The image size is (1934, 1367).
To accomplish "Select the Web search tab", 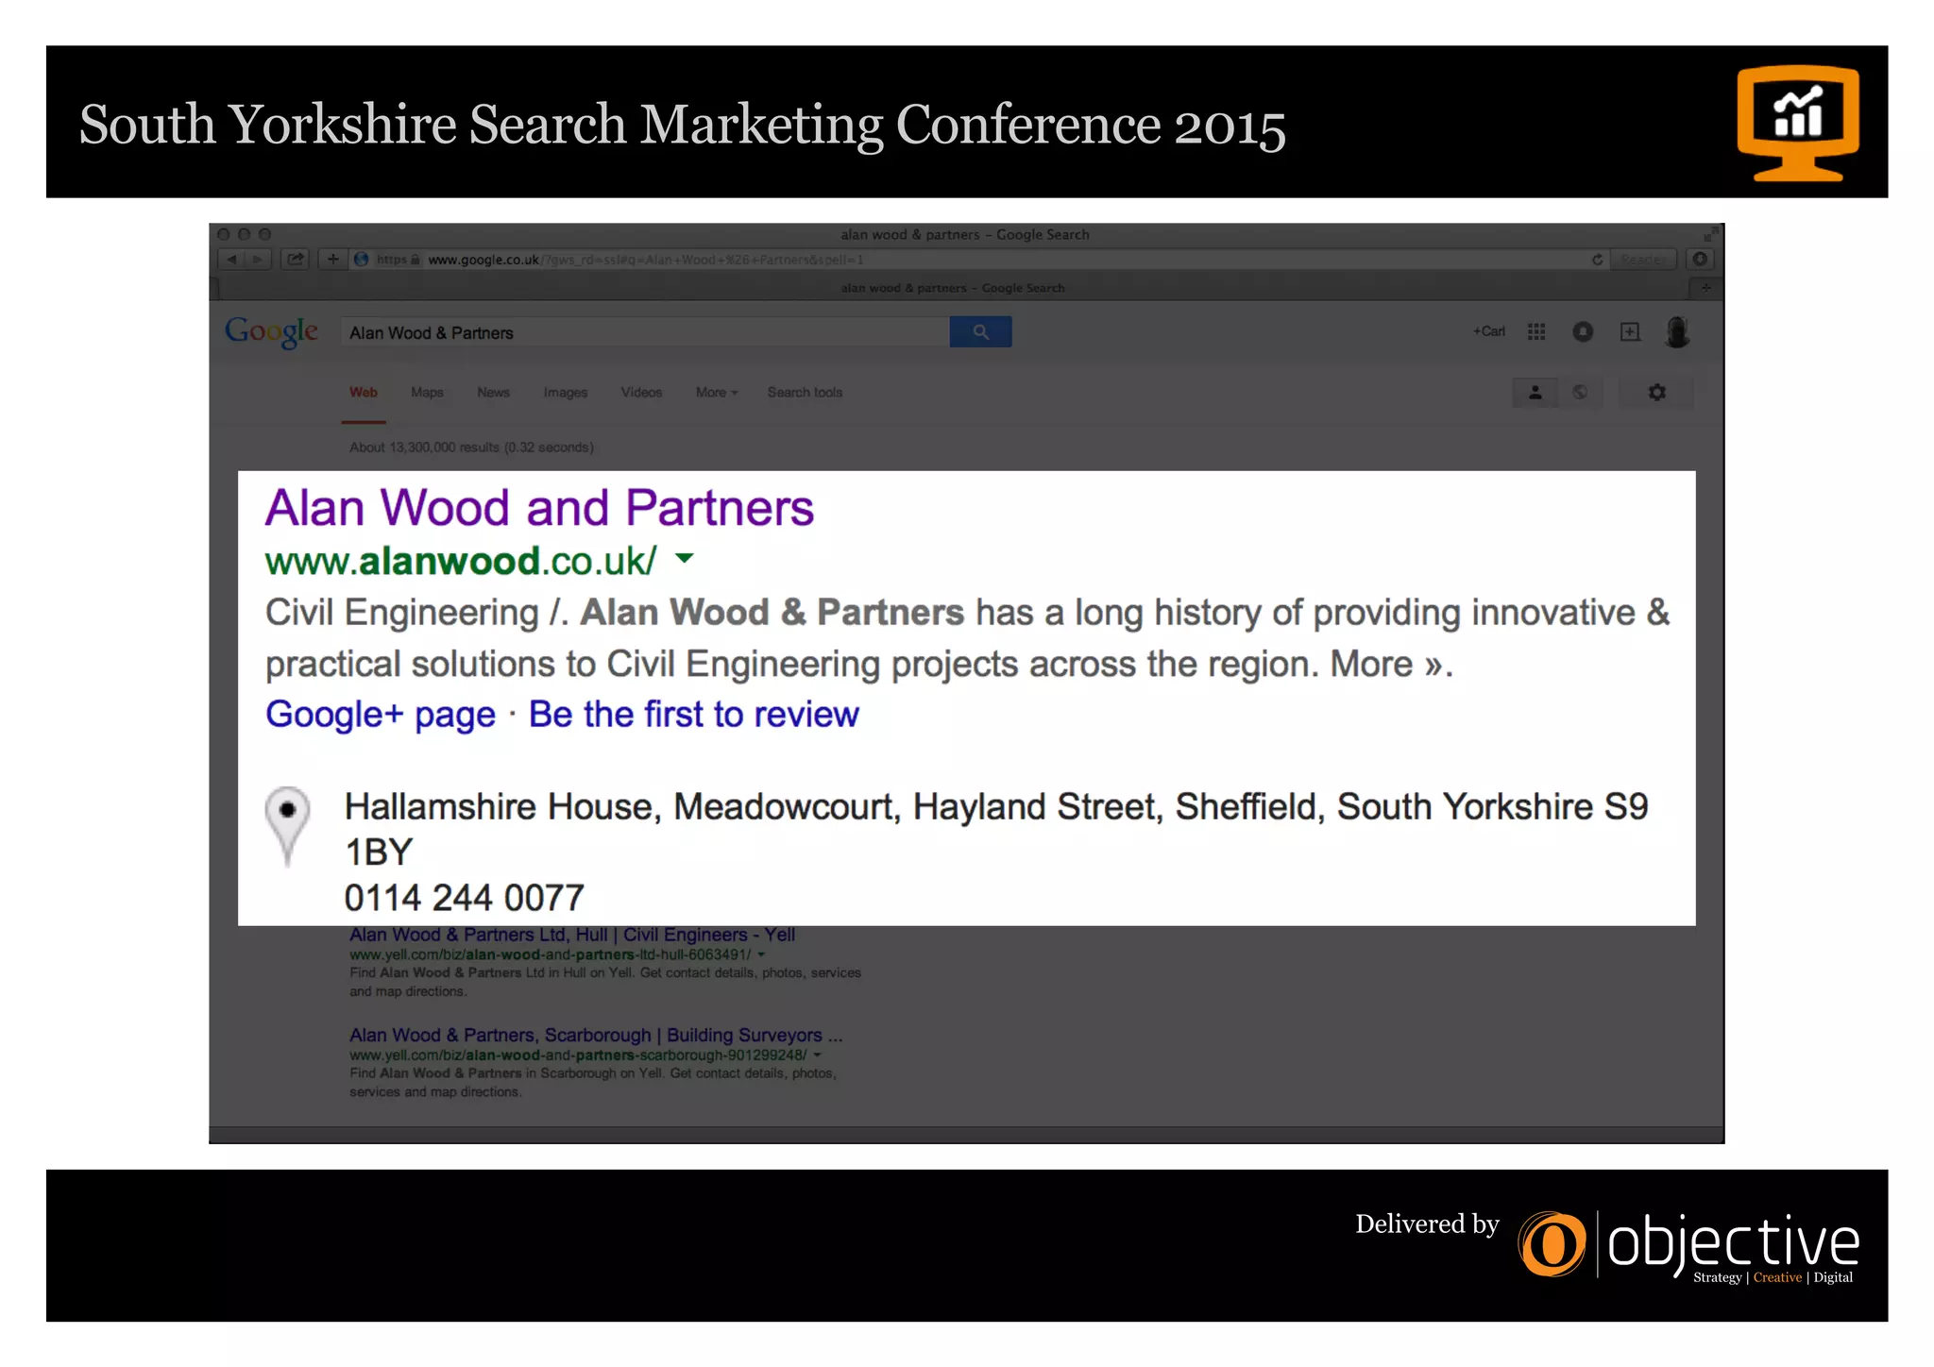I will [x=364, y=393].
